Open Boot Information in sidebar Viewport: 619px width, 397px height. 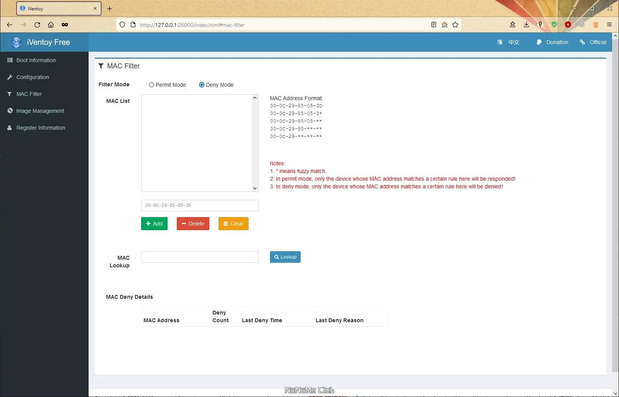click(44, 60)
